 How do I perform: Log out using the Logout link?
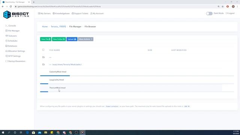pyautogui.click(x=230, y=13)
